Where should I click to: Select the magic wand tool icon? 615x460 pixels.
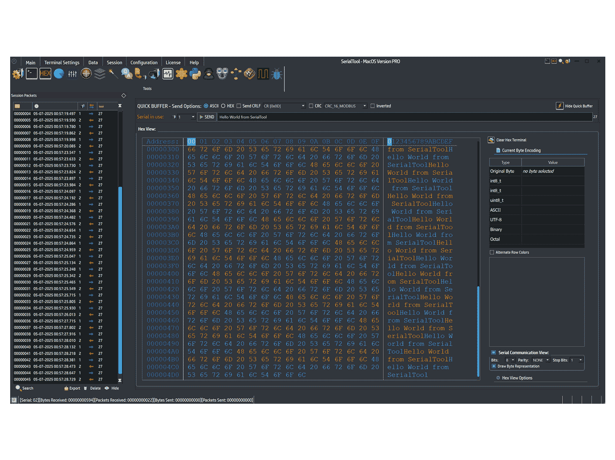113,74
